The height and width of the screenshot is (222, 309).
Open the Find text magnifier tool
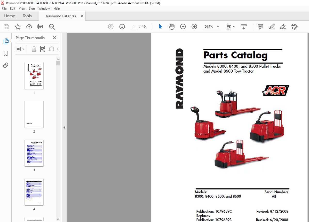52,26
